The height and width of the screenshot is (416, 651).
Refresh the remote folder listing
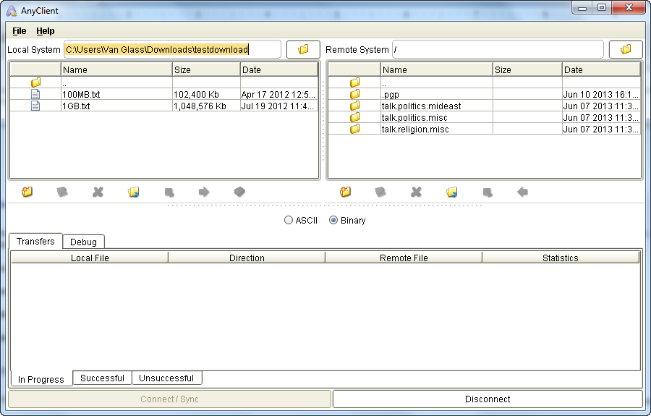pyautogui.click(x=452, y=192)
